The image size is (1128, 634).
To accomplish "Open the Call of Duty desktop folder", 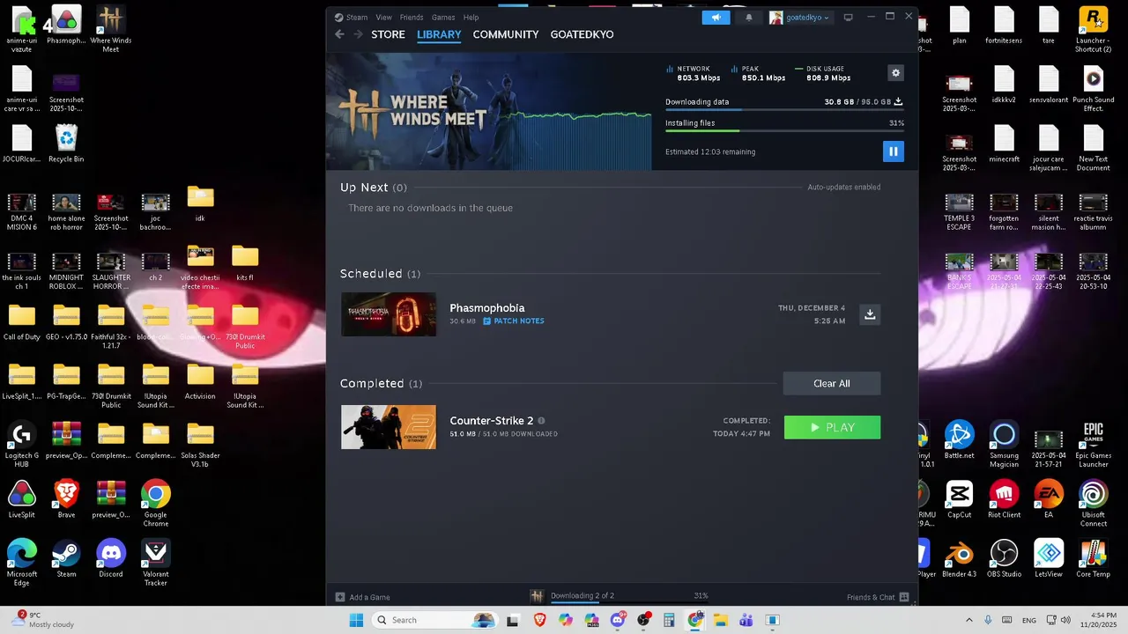I will click(x=22, y=324).
